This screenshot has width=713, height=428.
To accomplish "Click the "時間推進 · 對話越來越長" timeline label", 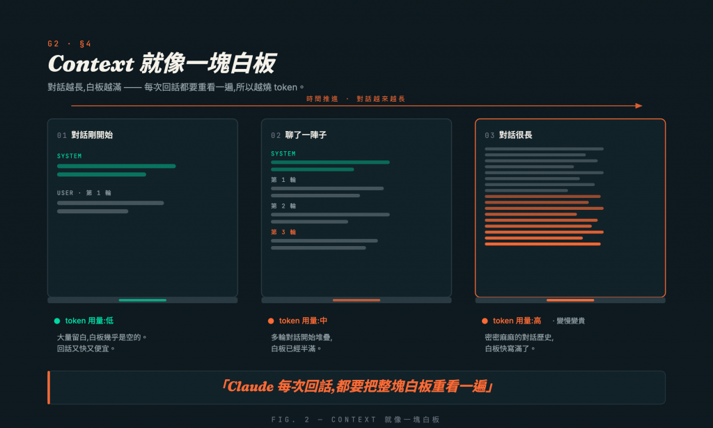I will coord(356,99).
